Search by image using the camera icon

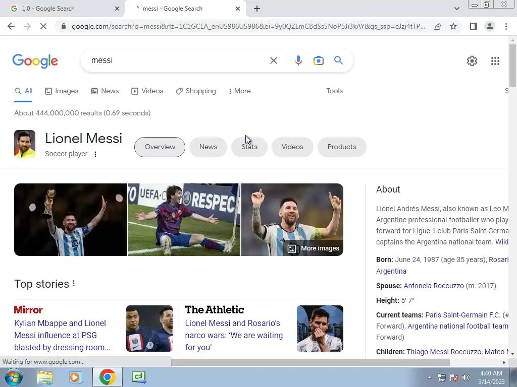[318, 60]
